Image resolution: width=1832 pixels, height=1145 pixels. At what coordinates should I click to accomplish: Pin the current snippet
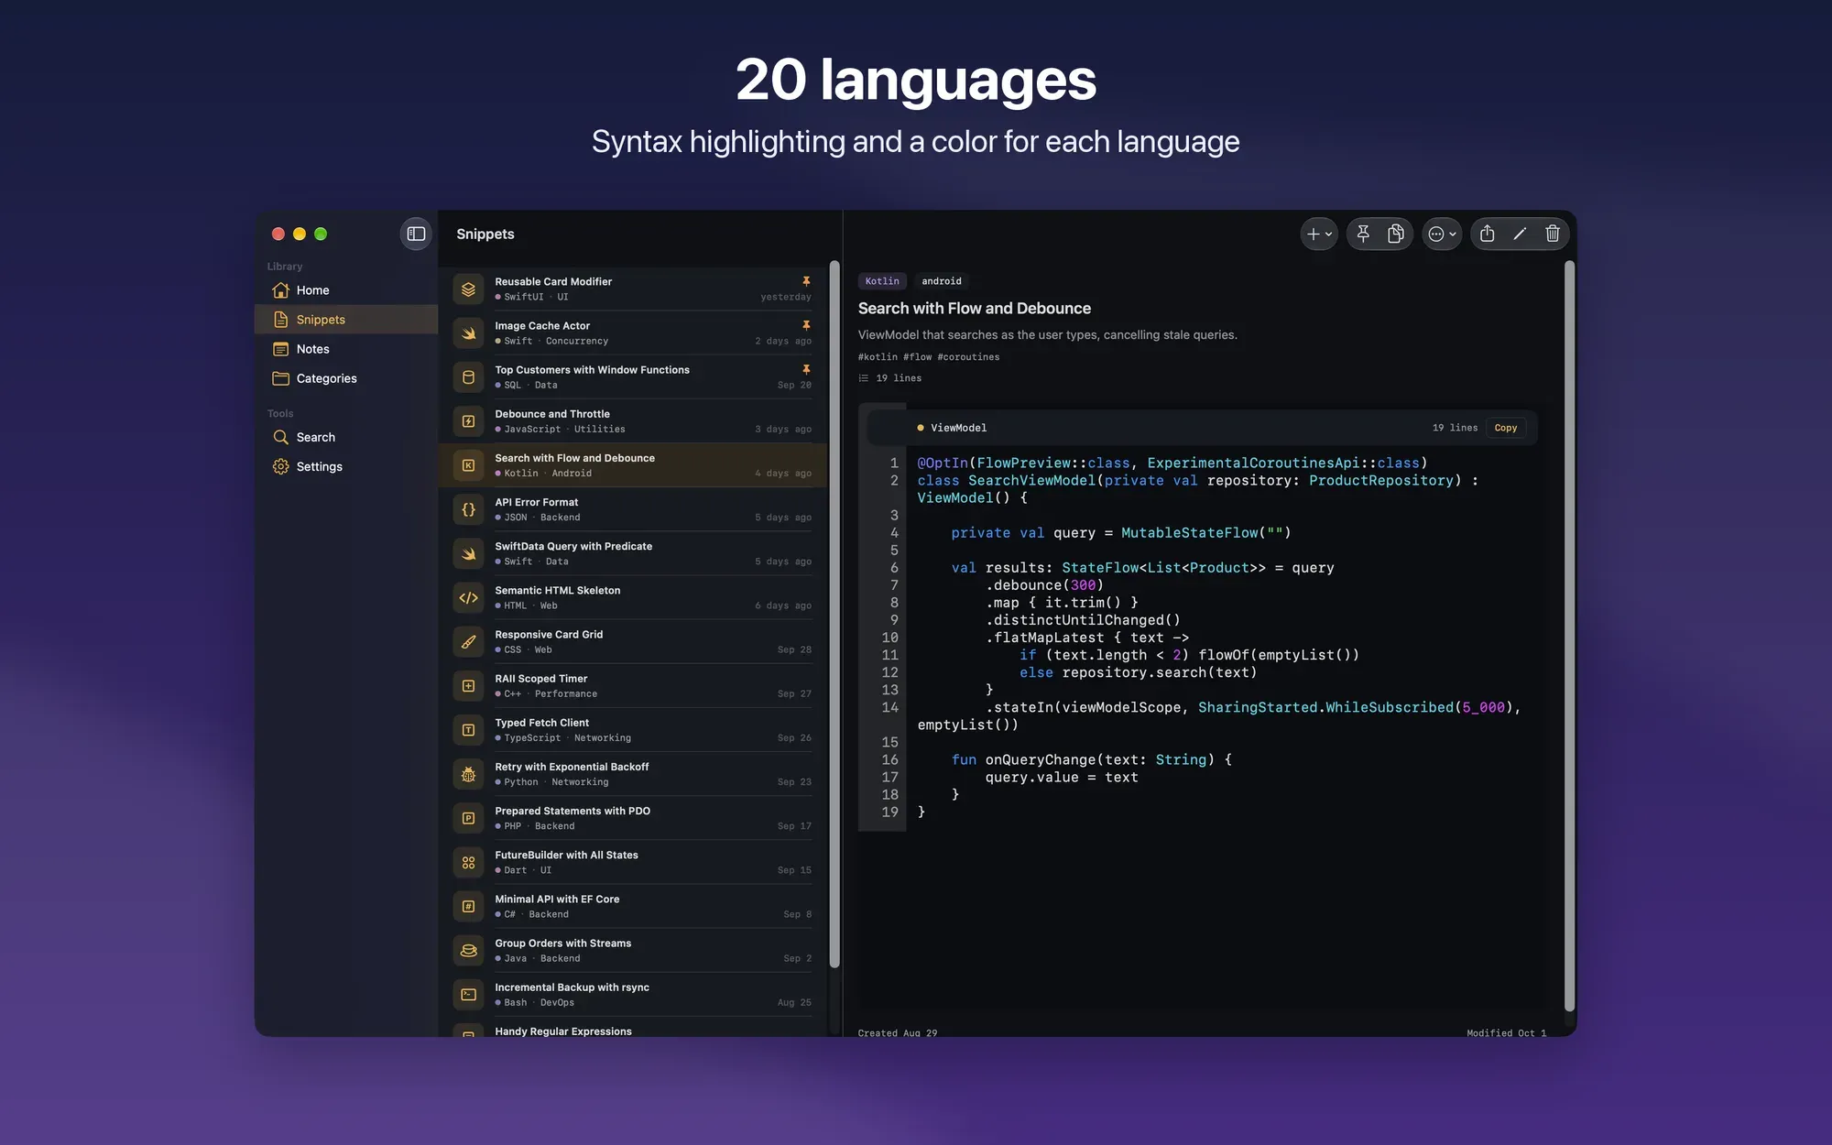pyautogui.click(x=1363, y=234)
